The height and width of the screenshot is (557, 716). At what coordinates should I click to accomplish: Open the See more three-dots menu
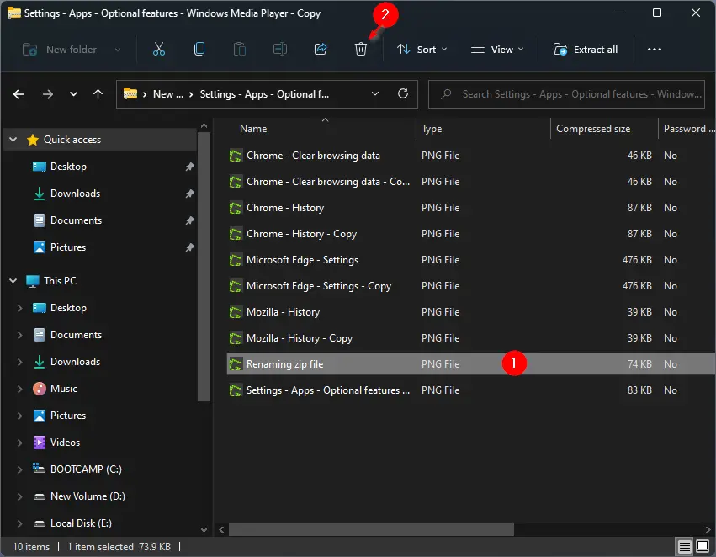click(x=655, y=50)
